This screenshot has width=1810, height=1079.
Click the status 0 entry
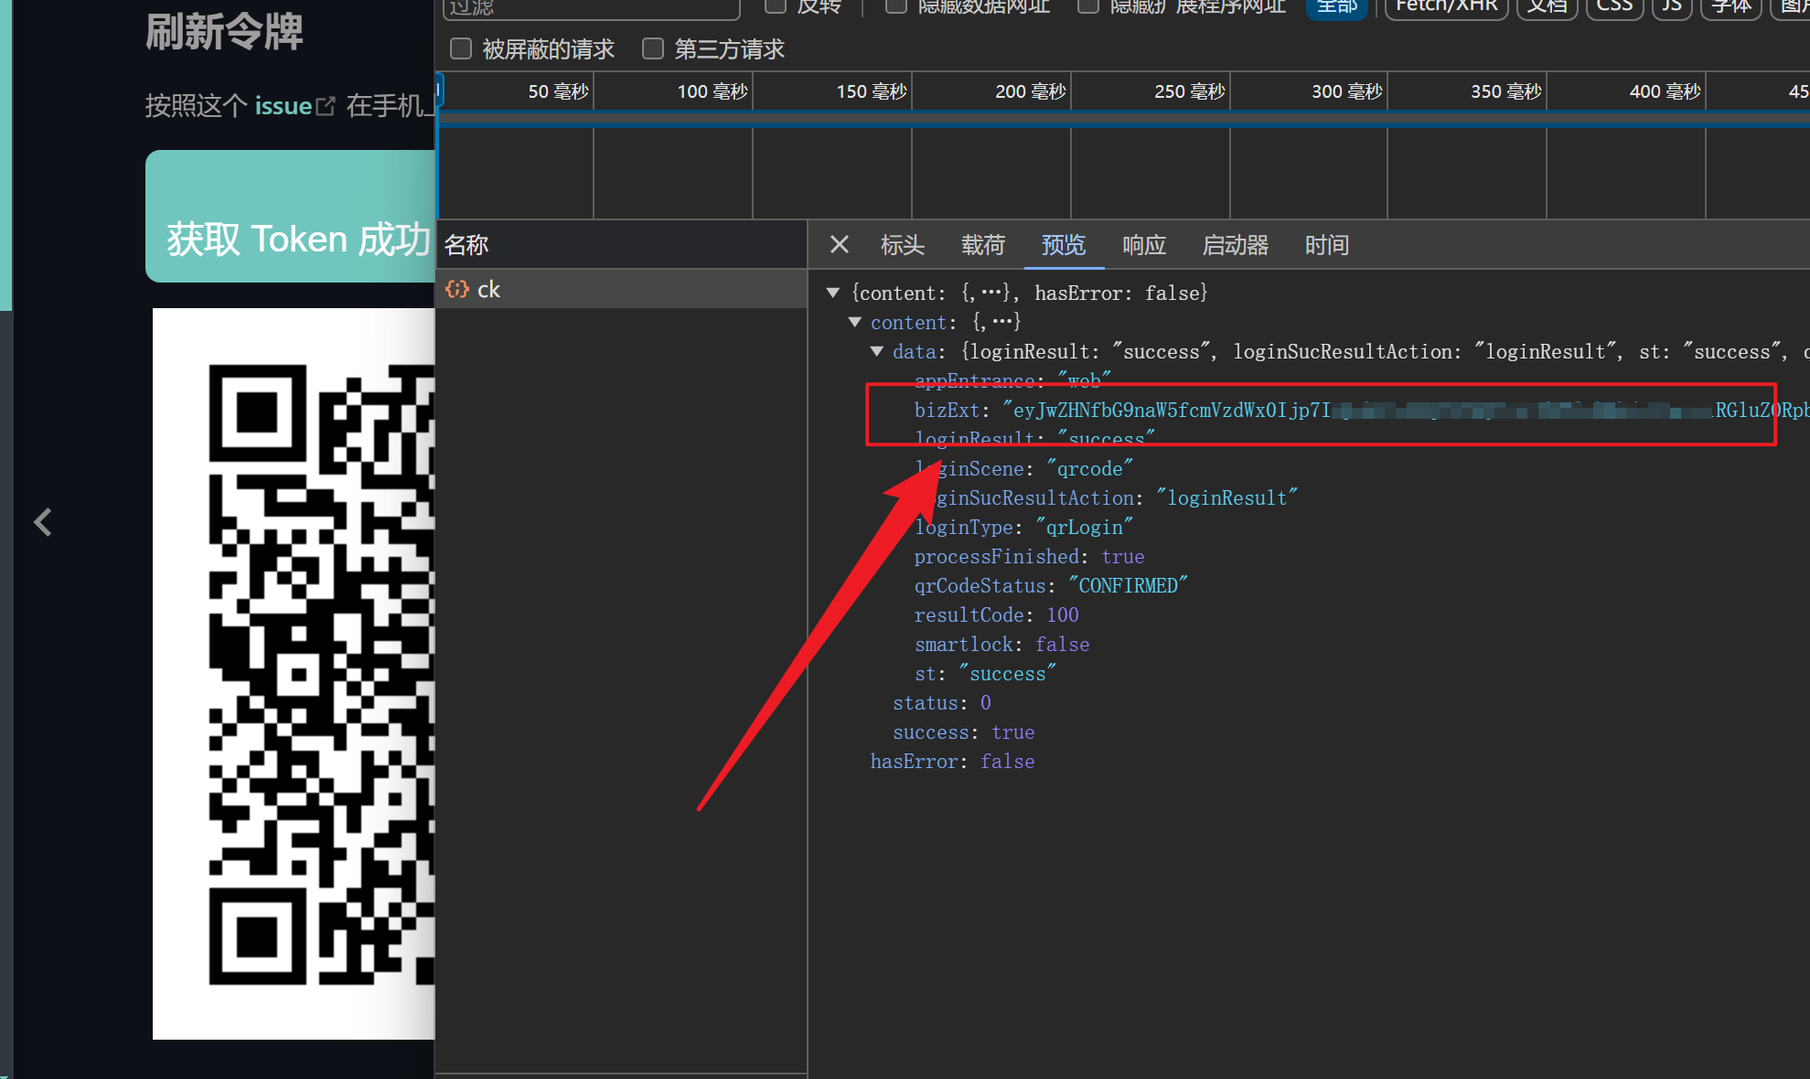942,702
